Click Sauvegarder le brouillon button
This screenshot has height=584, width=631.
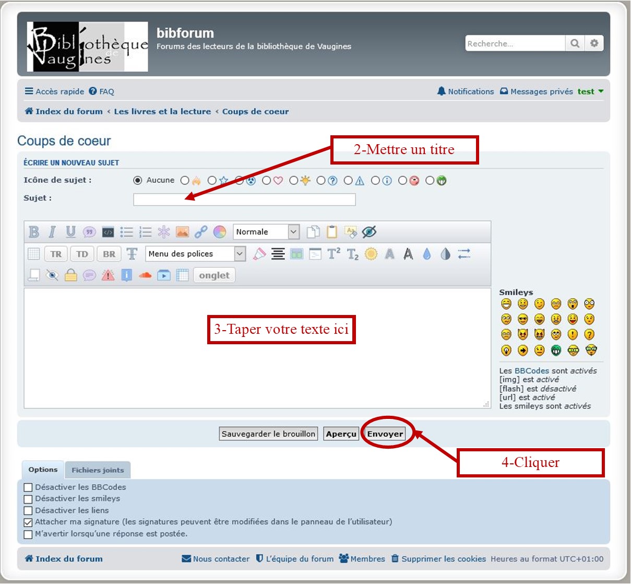tap(268, 434)
